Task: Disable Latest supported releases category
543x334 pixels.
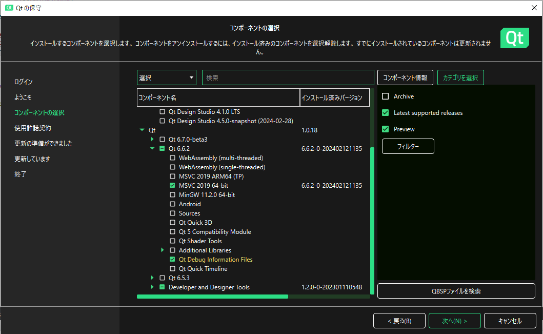Action: coord(386,112)
